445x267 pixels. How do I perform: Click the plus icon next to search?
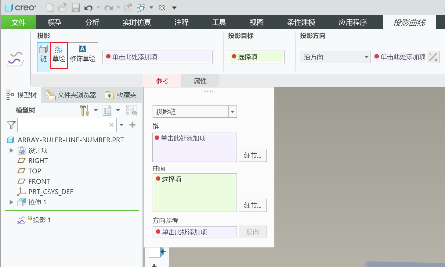pyautogui.click(x=132, y=125)
